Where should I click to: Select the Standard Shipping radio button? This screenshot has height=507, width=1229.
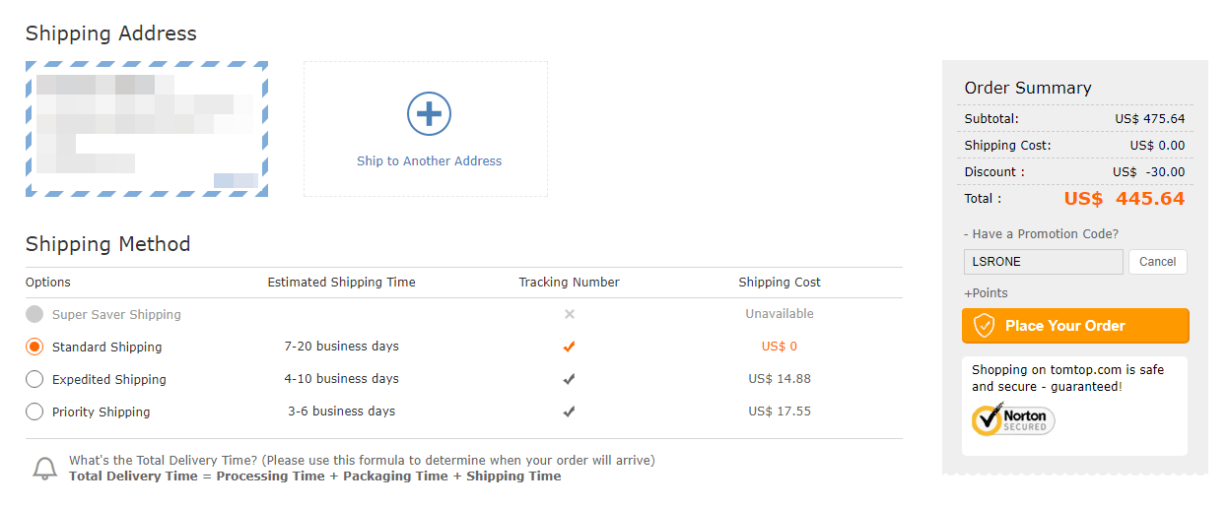(34, 347)
